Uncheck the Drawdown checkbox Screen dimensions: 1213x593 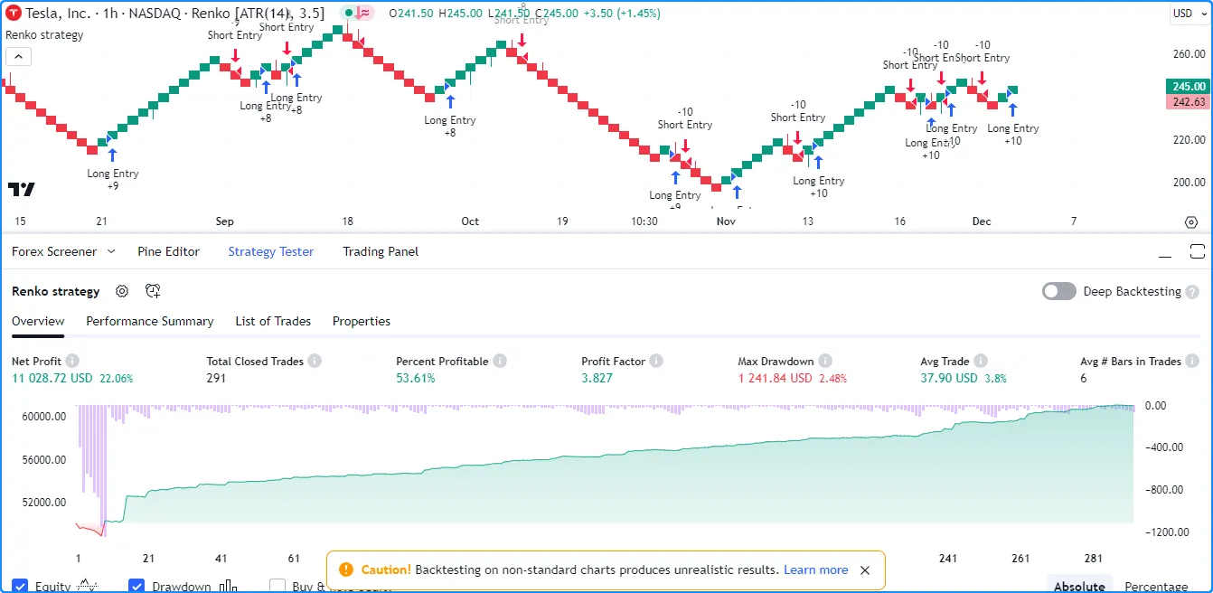[x=136, y=586]
